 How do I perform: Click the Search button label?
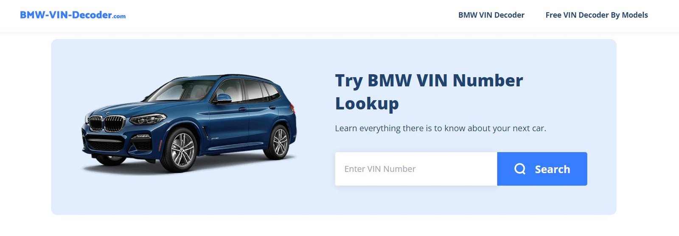552,169
